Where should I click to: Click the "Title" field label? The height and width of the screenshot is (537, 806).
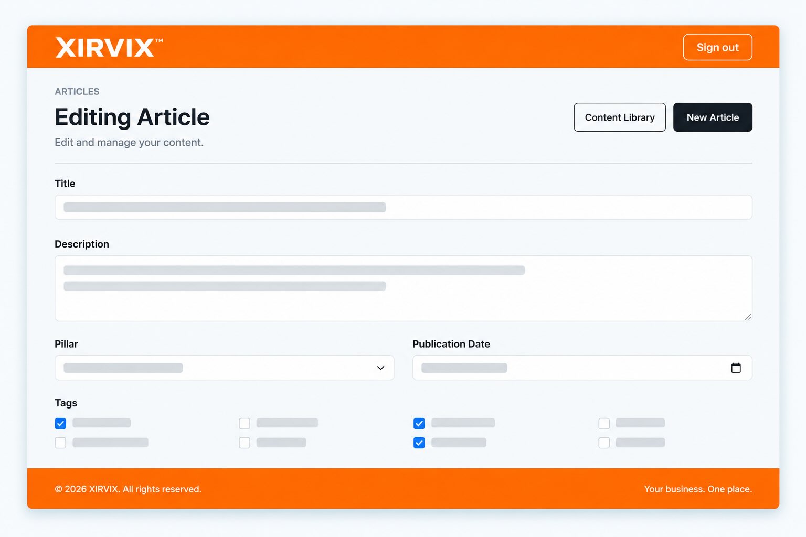pyautogui.click(x=65, y=184)
